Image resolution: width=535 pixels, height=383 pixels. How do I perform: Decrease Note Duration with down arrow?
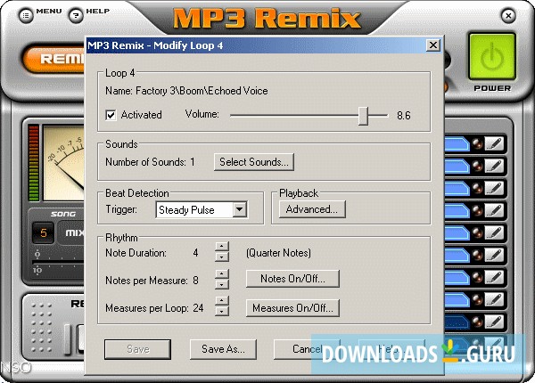click(x=222, y=257)
